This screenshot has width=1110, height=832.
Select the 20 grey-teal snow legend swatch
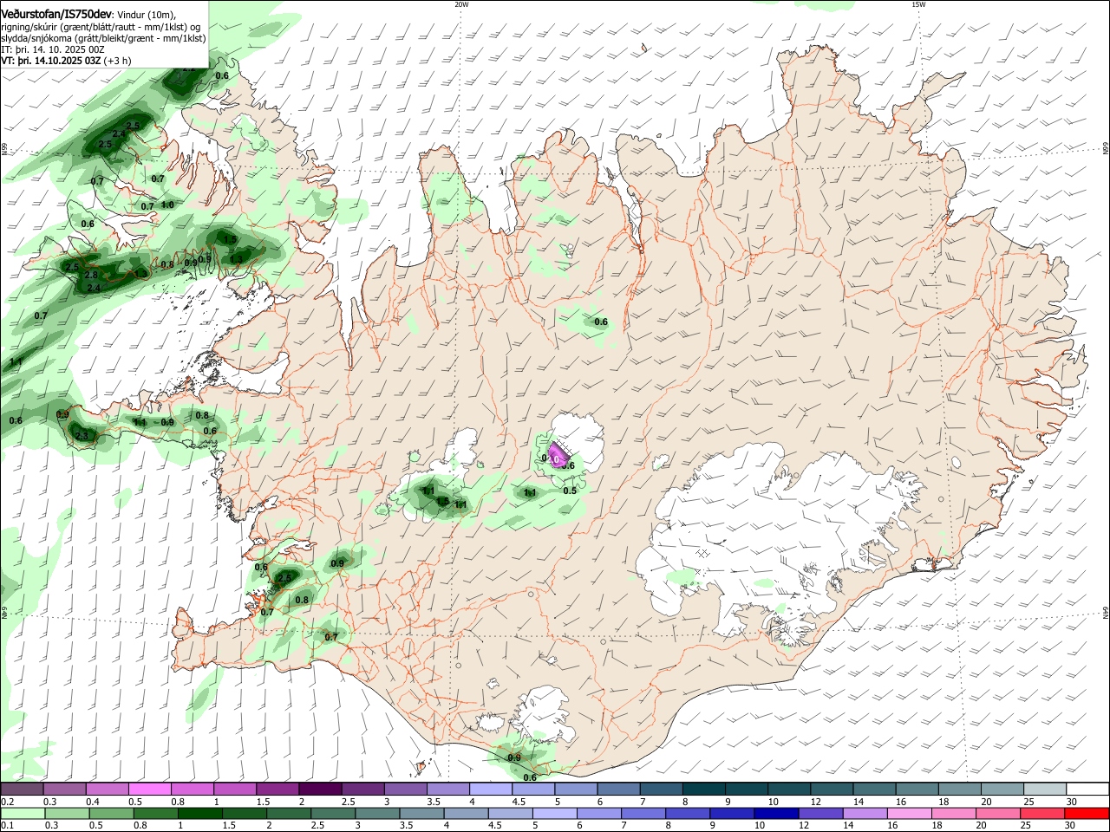(1003, 789)
